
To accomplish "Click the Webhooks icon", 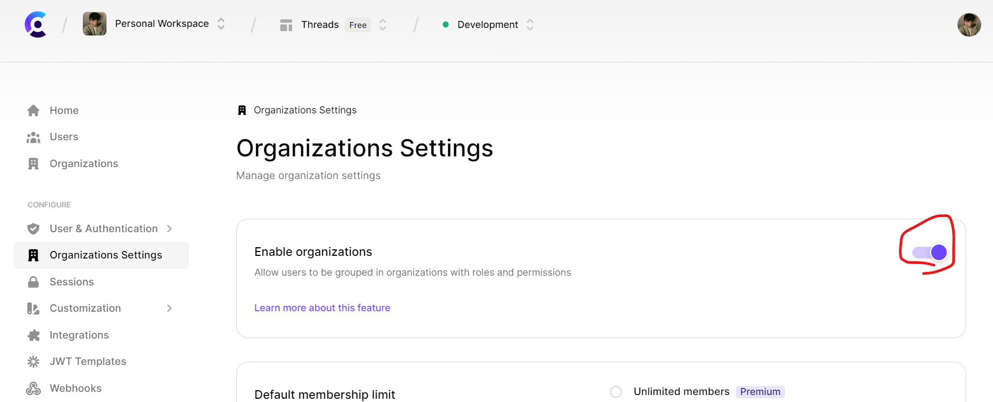I will [33, 389].
